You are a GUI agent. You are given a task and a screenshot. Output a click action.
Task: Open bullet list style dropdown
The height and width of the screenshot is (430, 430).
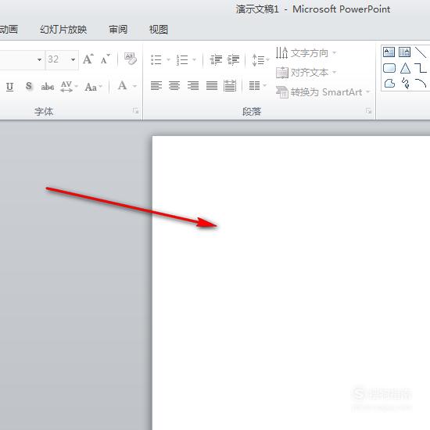click(168, 59)
